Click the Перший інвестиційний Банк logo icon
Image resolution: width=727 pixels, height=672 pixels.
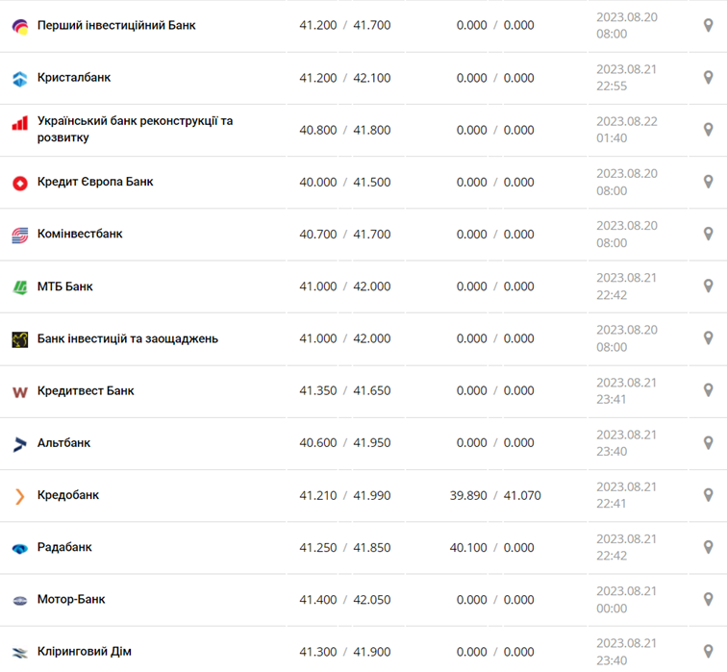[x=20, y=26]
